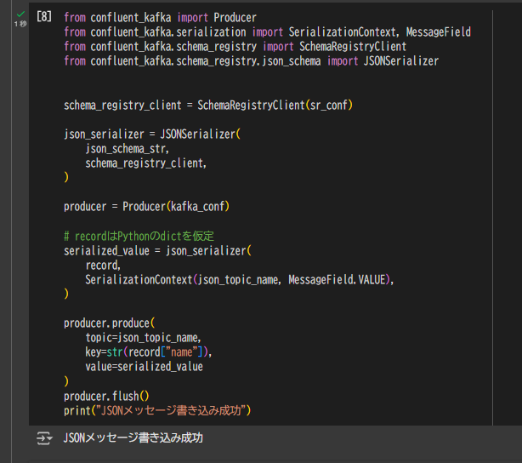Click the SchemaRegistryClient import line
522x463 pixels.
coord(235,47)
